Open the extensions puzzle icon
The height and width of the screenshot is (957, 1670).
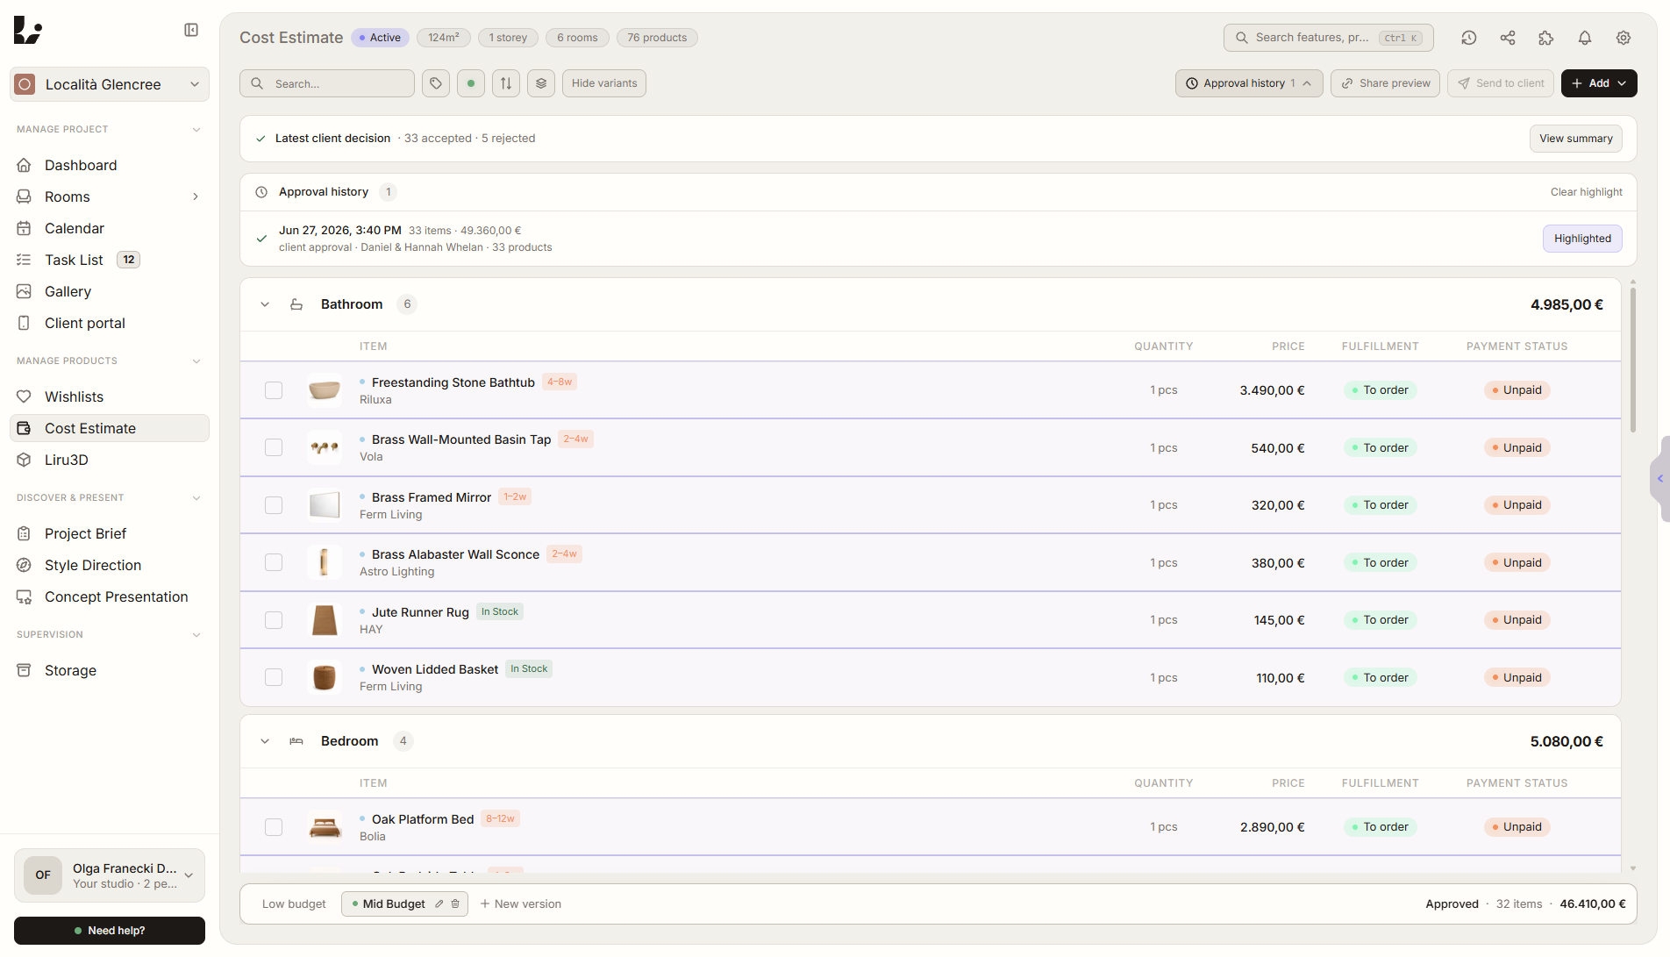tap(1546, 38)
